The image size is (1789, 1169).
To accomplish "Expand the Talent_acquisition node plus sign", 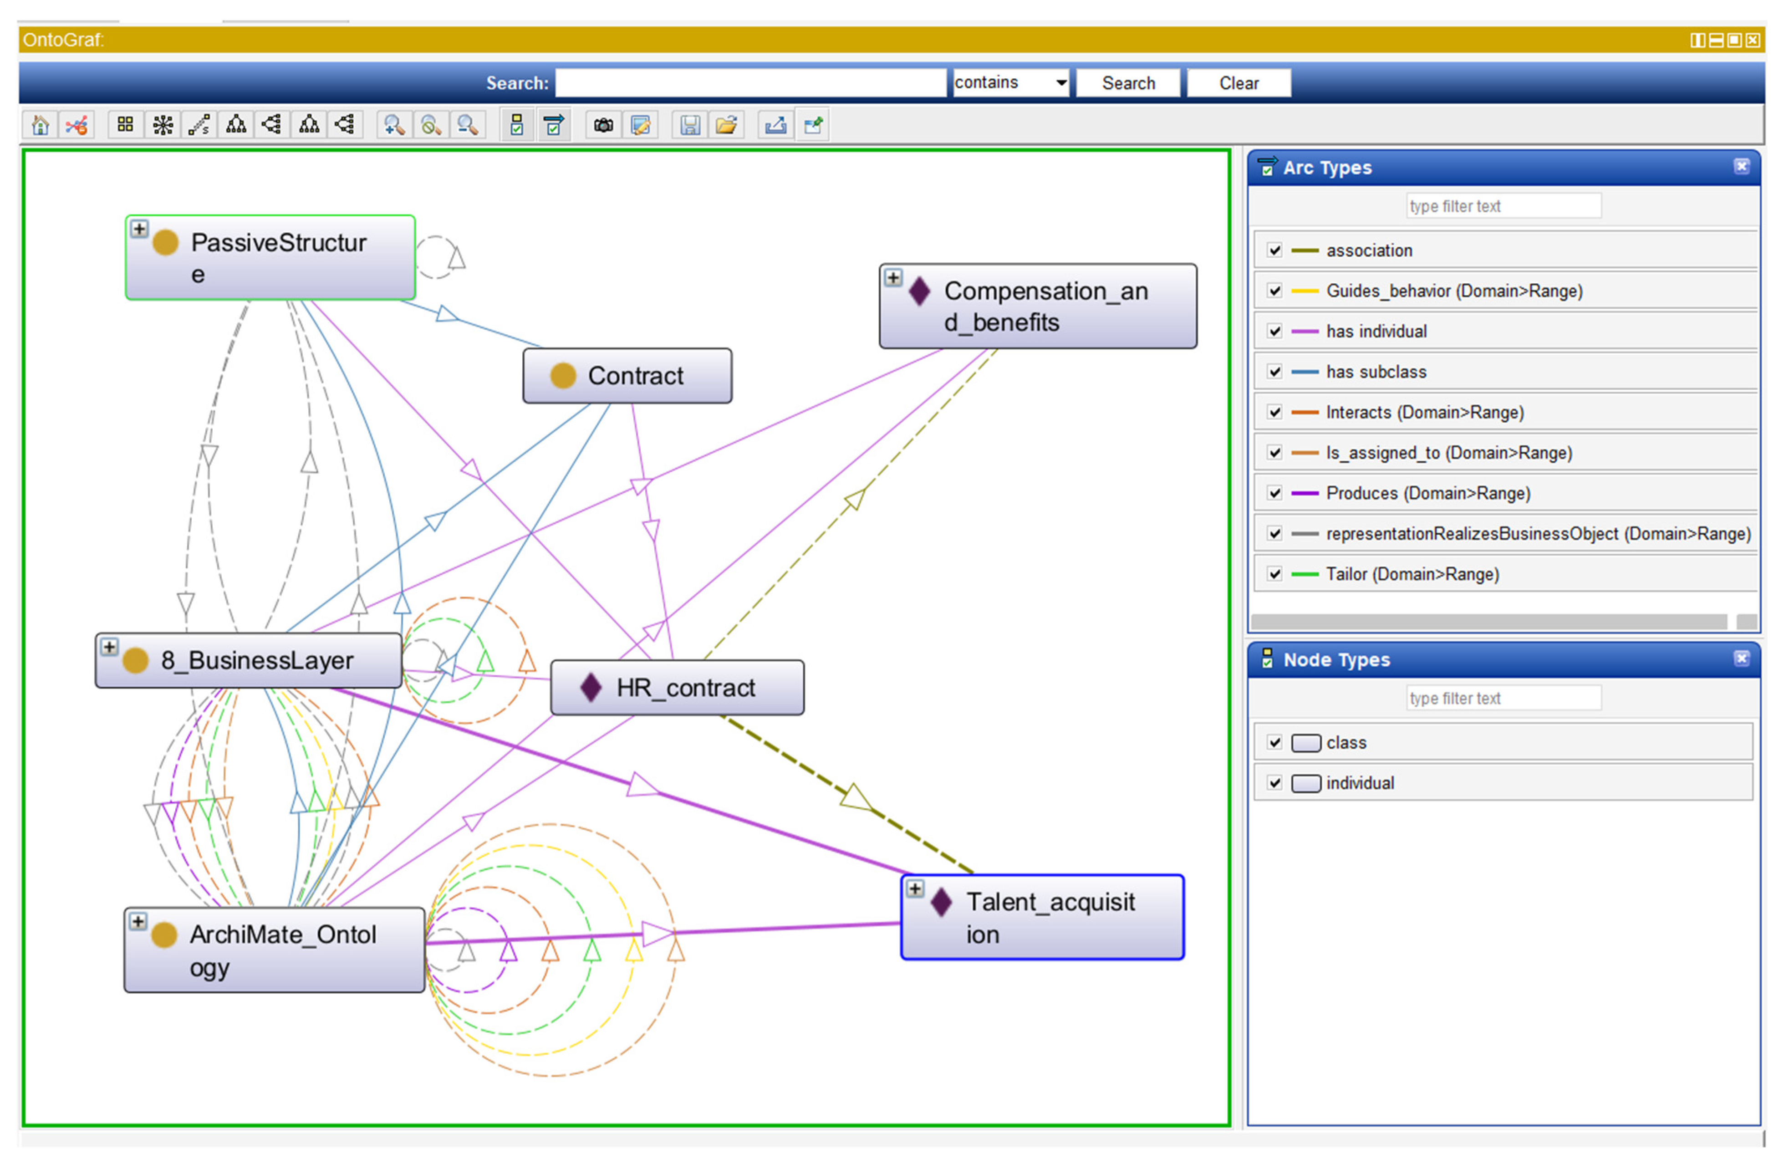I will (x=915, y=889).
